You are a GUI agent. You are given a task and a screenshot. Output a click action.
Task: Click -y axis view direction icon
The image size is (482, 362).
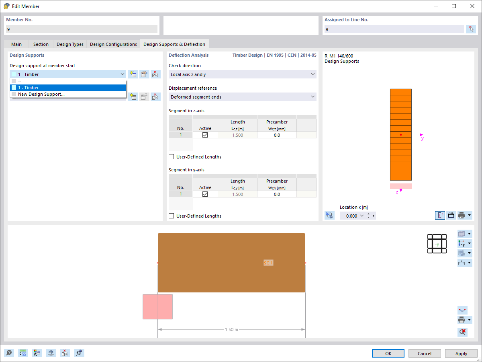[x=462, y=243]
